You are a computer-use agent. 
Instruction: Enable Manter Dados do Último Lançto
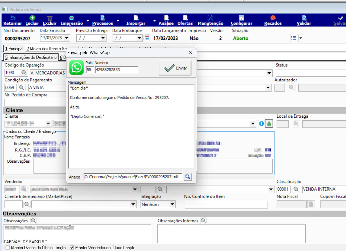(8, 248)
